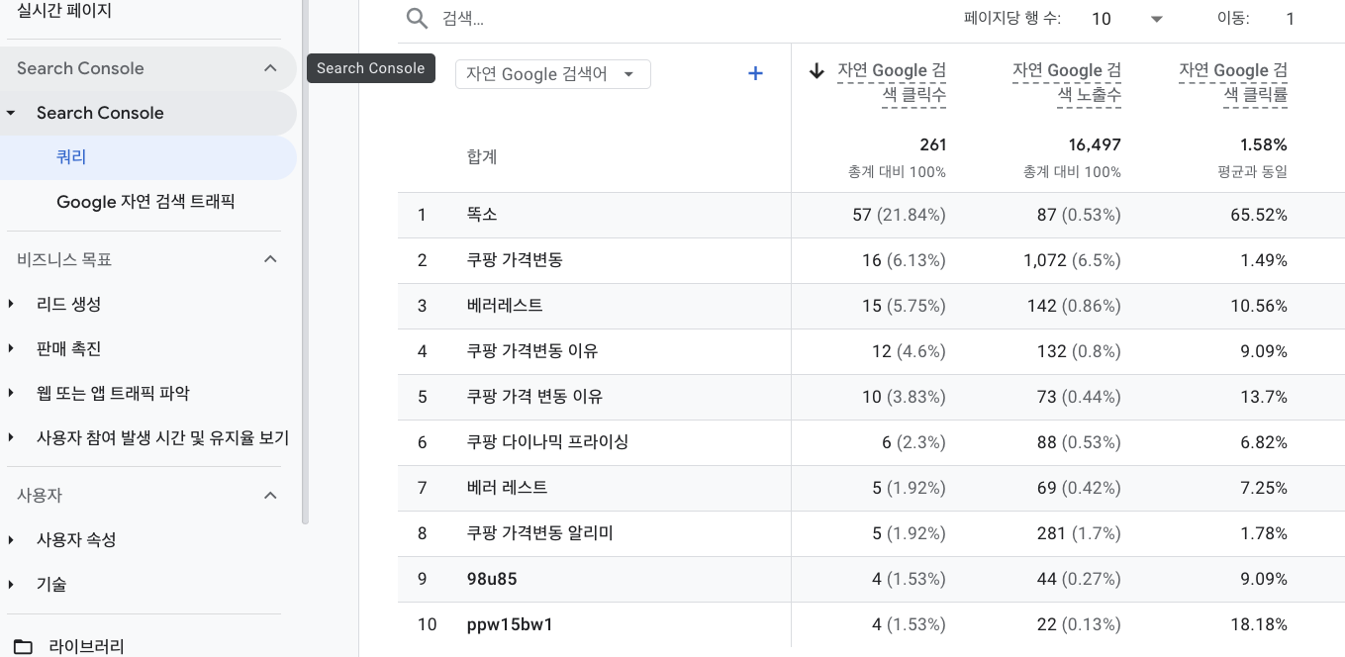Screen dimensions: 1345x657
Task: Sort by 자연 Google 검색 노출수 column
Action: (x=1067, y=82)
